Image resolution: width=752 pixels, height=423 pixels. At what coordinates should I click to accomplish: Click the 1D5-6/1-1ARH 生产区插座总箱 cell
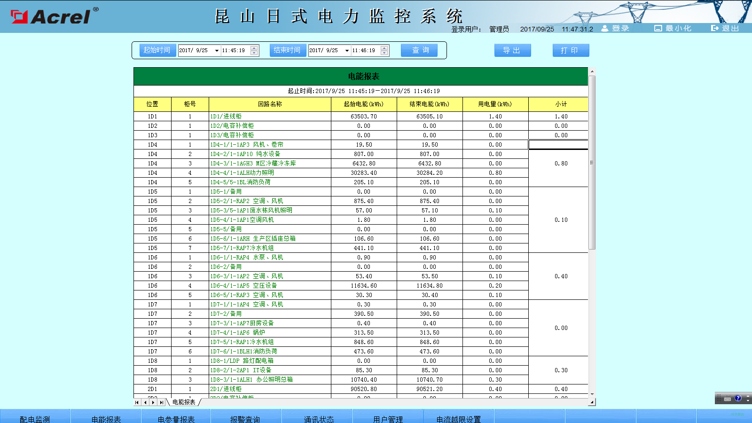270,239
